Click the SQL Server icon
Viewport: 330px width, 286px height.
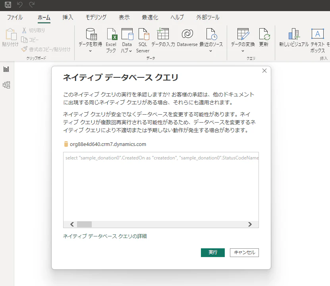tap(143, 34)
